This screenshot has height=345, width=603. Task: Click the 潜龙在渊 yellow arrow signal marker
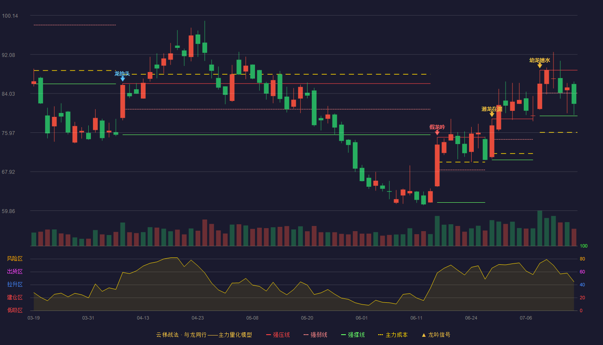click(x=492, y=114)
